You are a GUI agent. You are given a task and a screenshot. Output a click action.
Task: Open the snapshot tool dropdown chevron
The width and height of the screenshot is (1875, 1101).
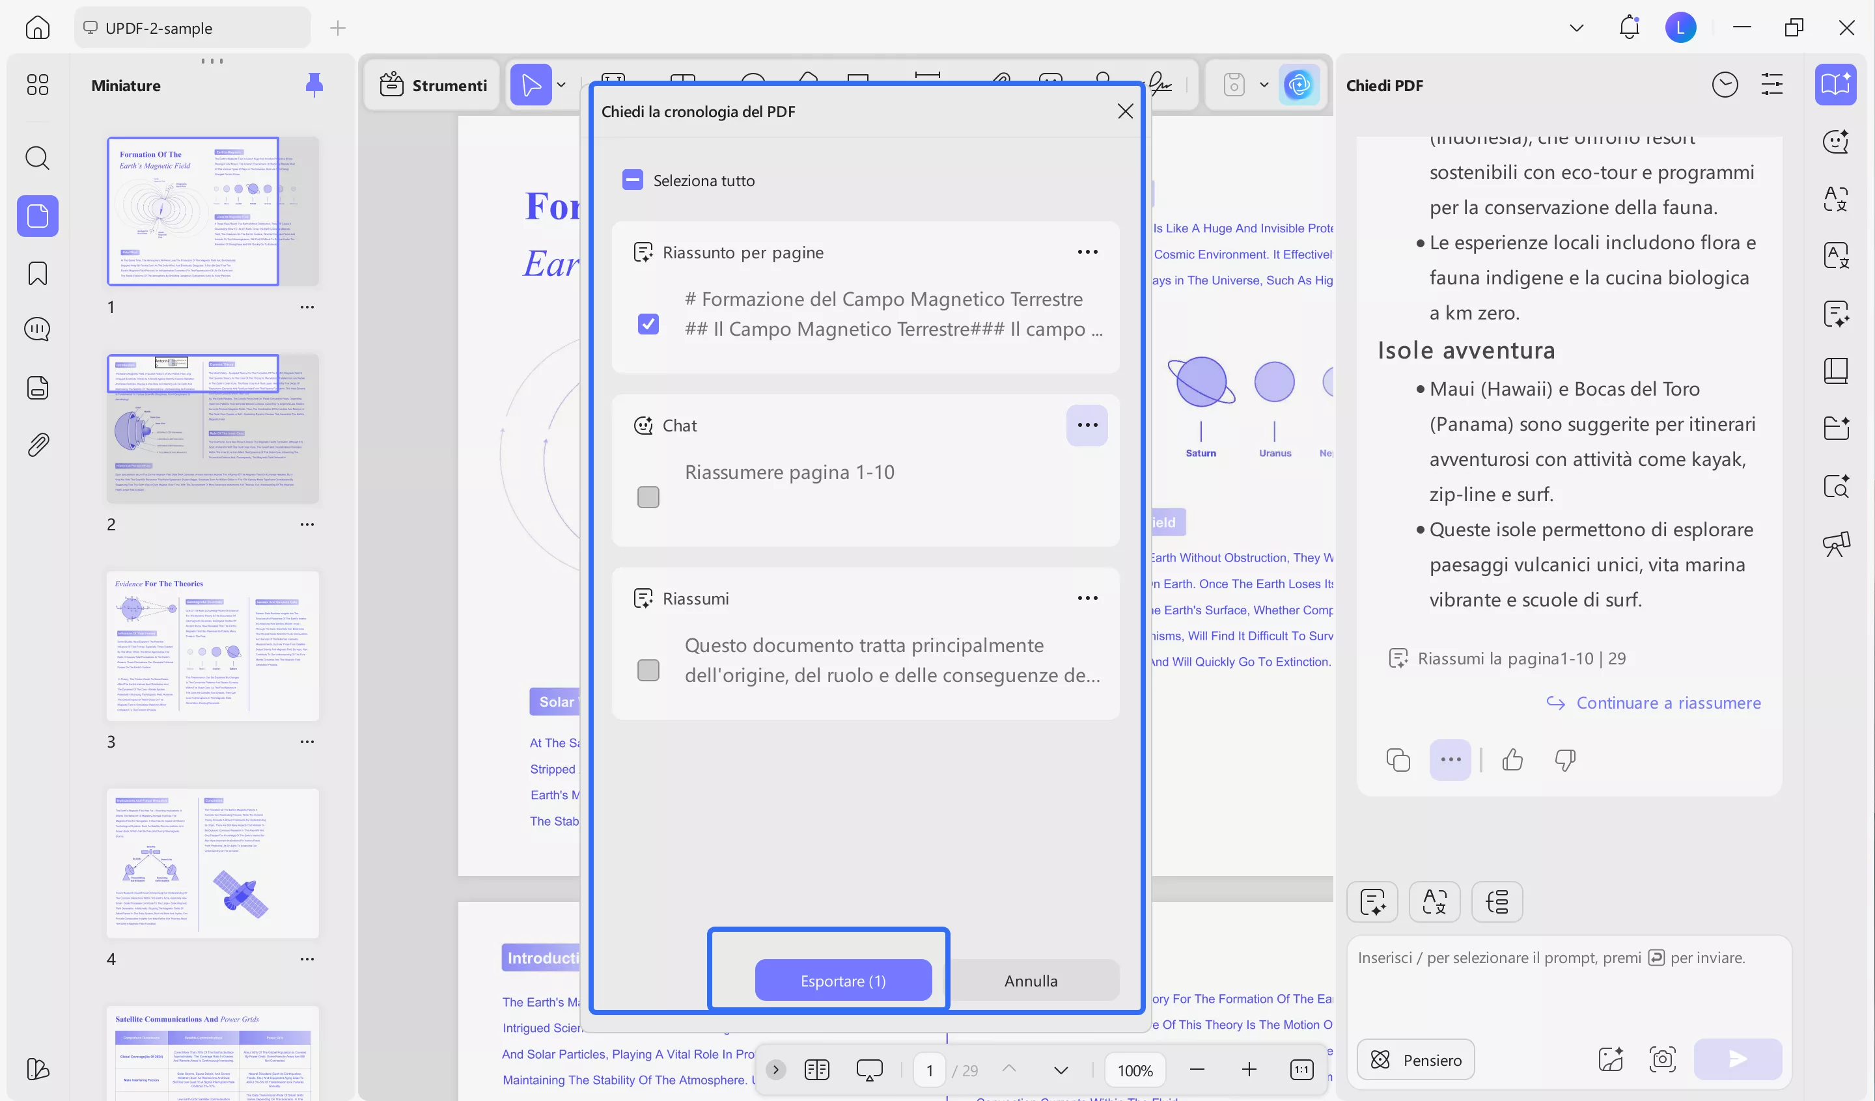pyautogui.click(x=1264, y=84)
